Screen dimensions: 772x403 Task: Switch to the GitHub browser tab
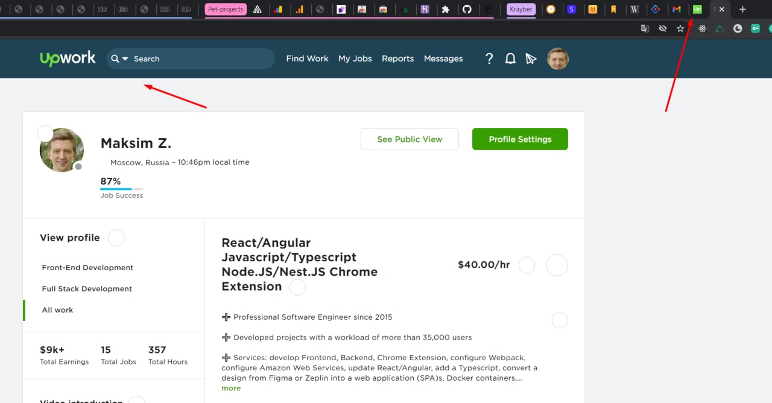pyautogui.click(x=466, y=10)
